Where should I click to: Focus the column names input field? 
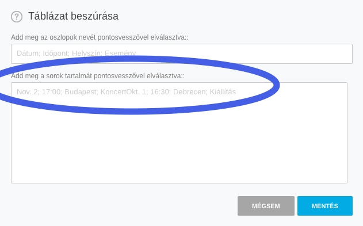click(x=182, y=53)
